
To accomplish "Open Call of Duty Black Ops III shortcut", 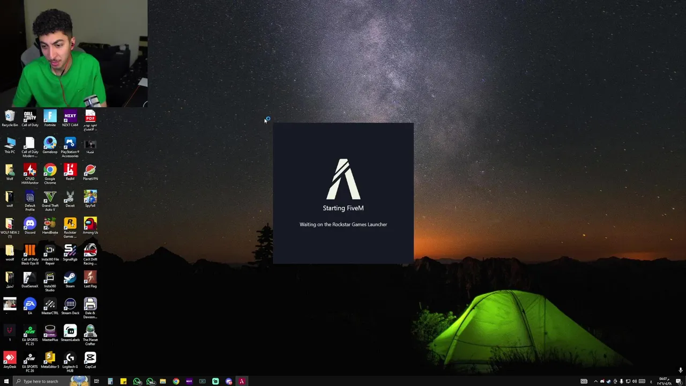I will [30, 255].
